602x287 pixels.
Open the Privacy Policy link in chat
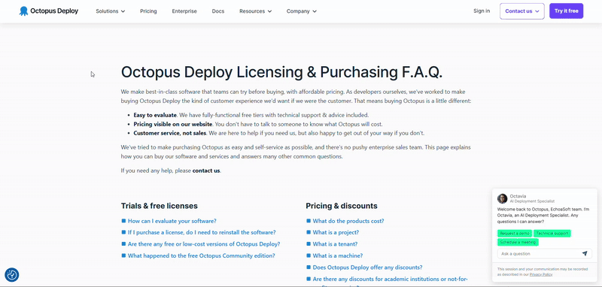pyautogui.click(x=541, y=275)
